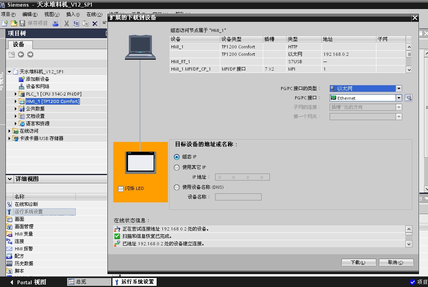The height and width of the screenshot is (287, 428).
Task: Enable the 闪烁 LED checkbox
Action: [x=121, y=189]
